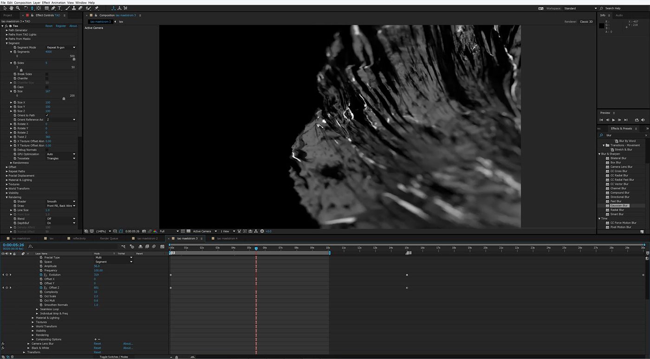Select the Rotation tool
This screenshot has width=650, height=359.
coord(26,8)
